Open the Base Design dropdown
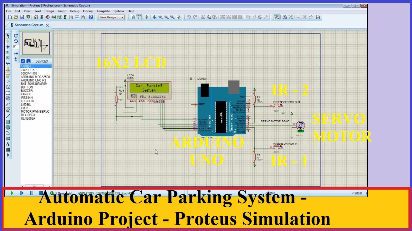 point(112,17)
